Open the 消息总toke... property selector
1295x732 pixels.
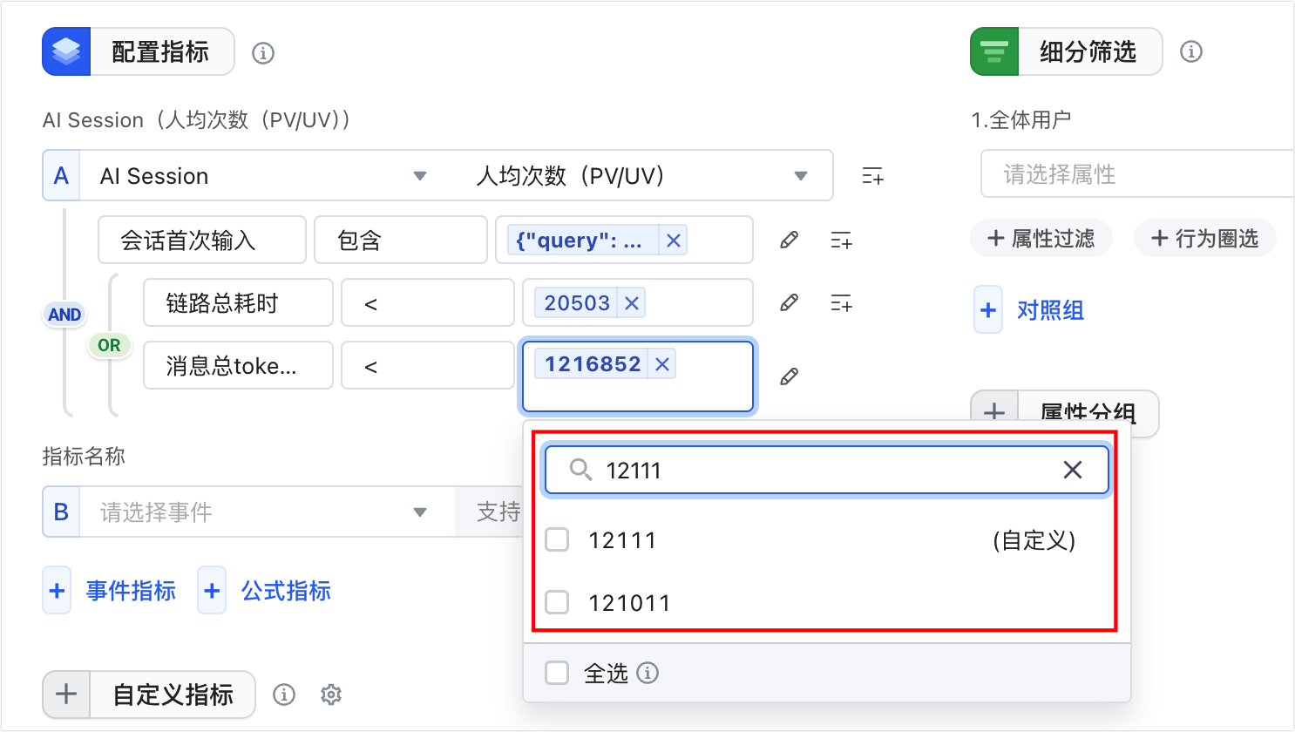pyautogui.click(x=238, y=365)
